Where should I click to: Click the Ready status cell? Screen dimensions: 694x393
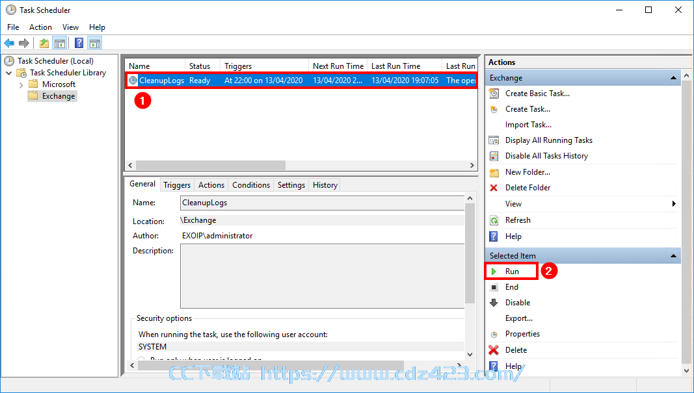click(x=200, y=81)
